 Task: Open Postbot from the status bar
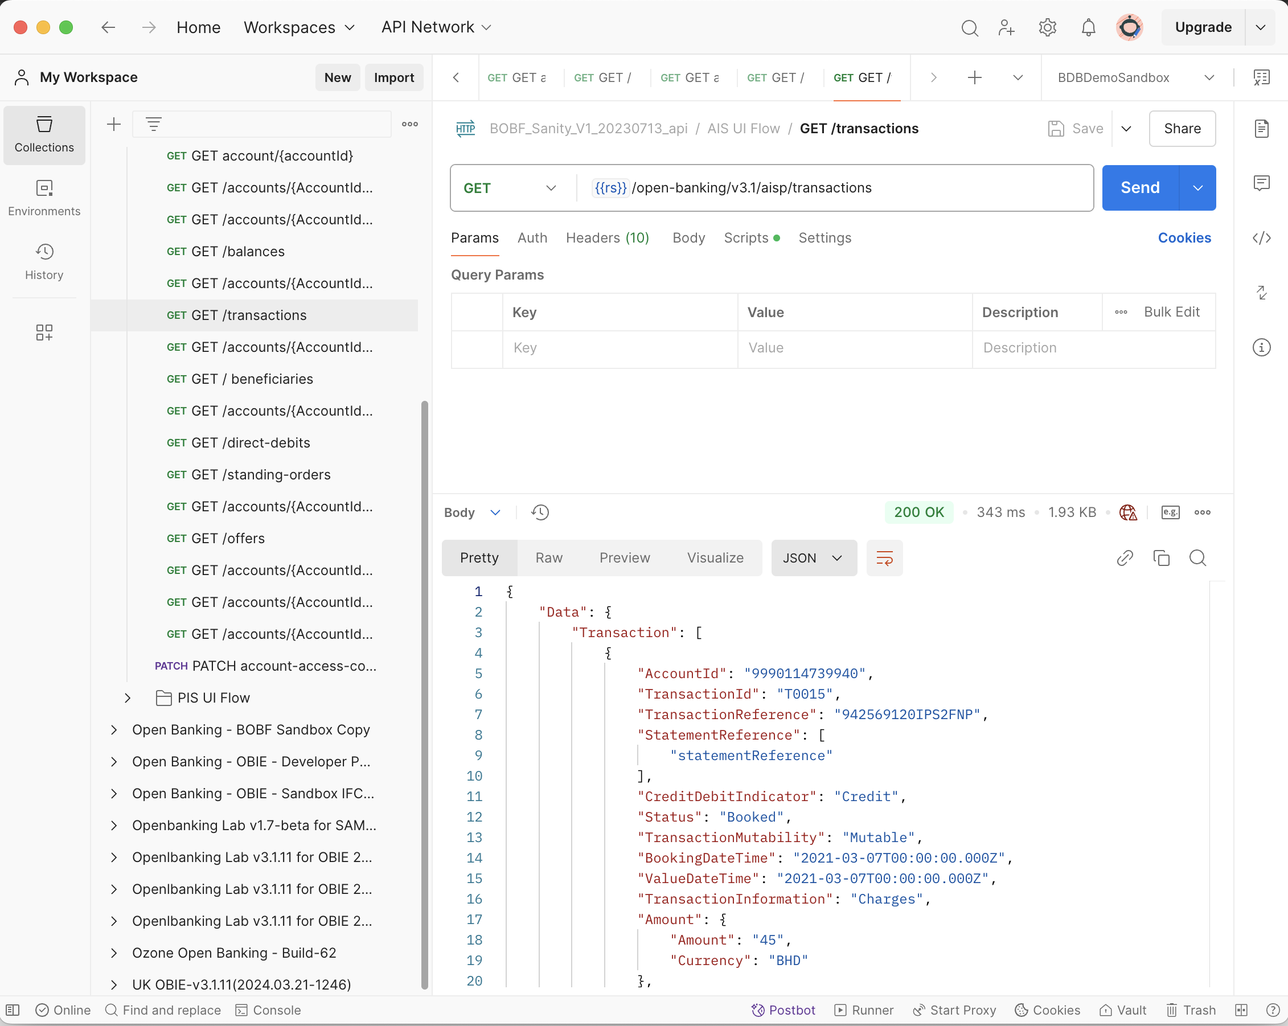(783, 1010)
